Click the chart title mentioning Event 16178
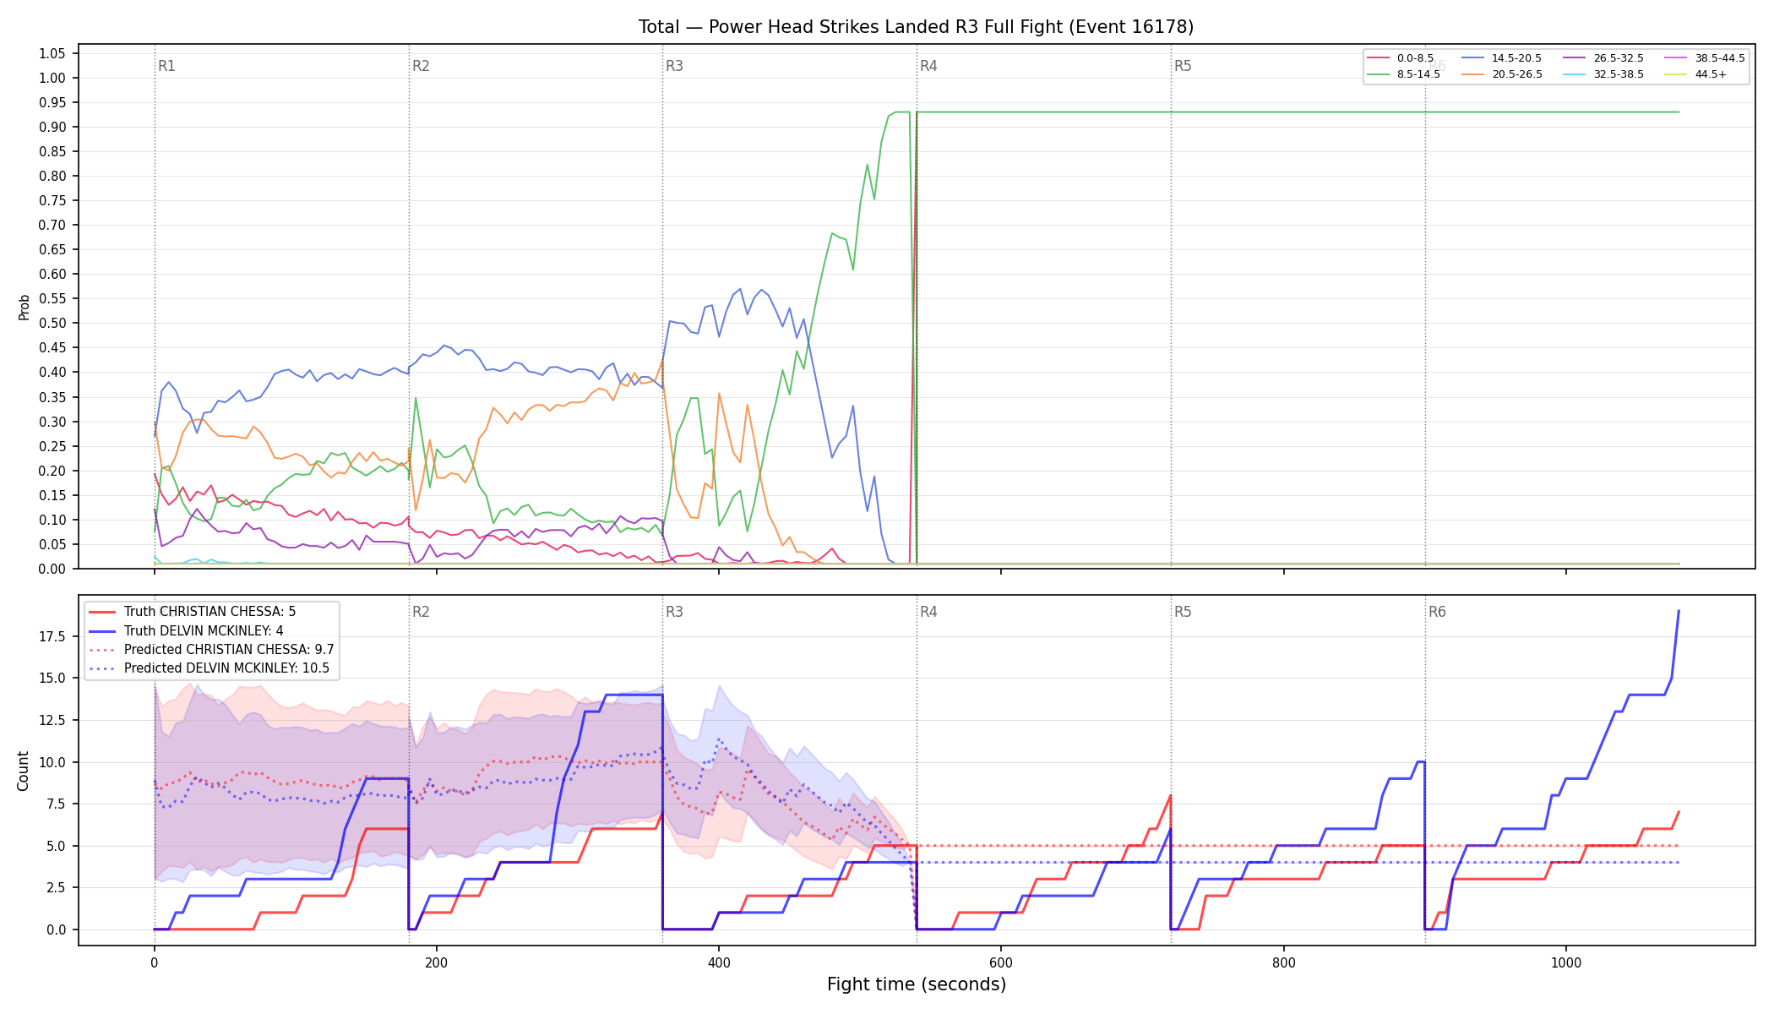The height and width of the screenshot is (1014, 1774). pyautogui.click(x=916, y=27)
